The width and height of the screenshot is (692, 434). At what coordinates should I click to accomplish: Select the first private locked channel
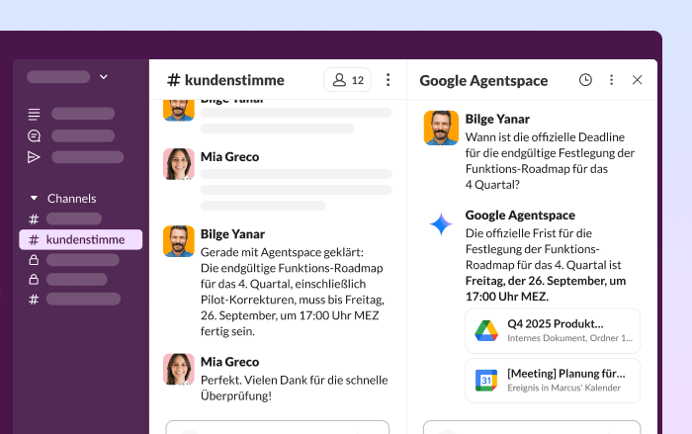81,260
